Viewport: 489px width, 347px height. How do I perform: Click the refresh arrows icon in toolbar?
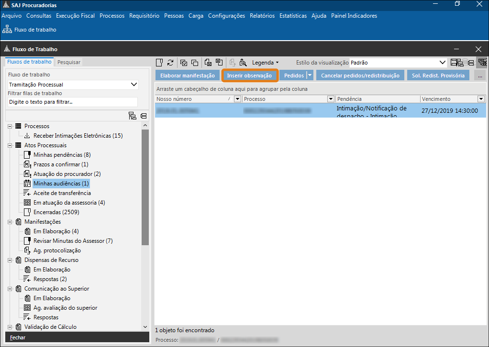pos(170,63)
